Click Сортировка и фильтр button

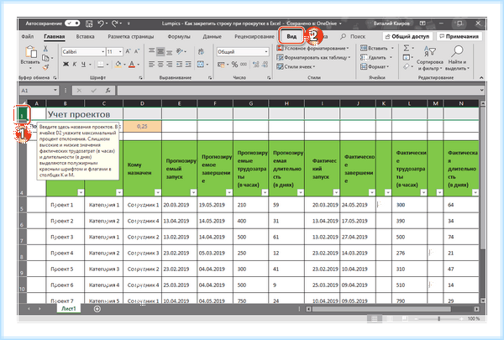(x=430, y=58)
